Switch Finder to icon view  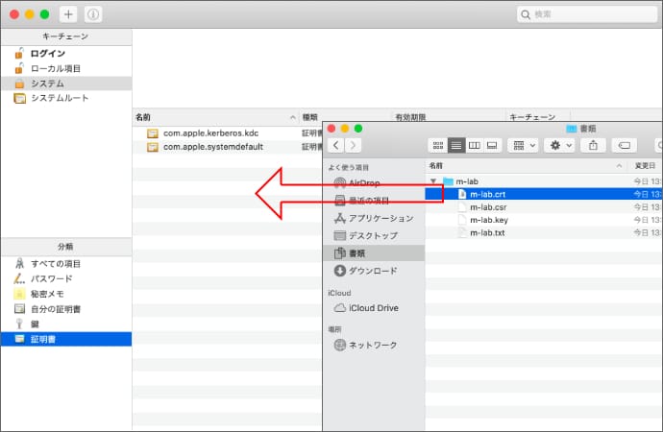[439, 145]
